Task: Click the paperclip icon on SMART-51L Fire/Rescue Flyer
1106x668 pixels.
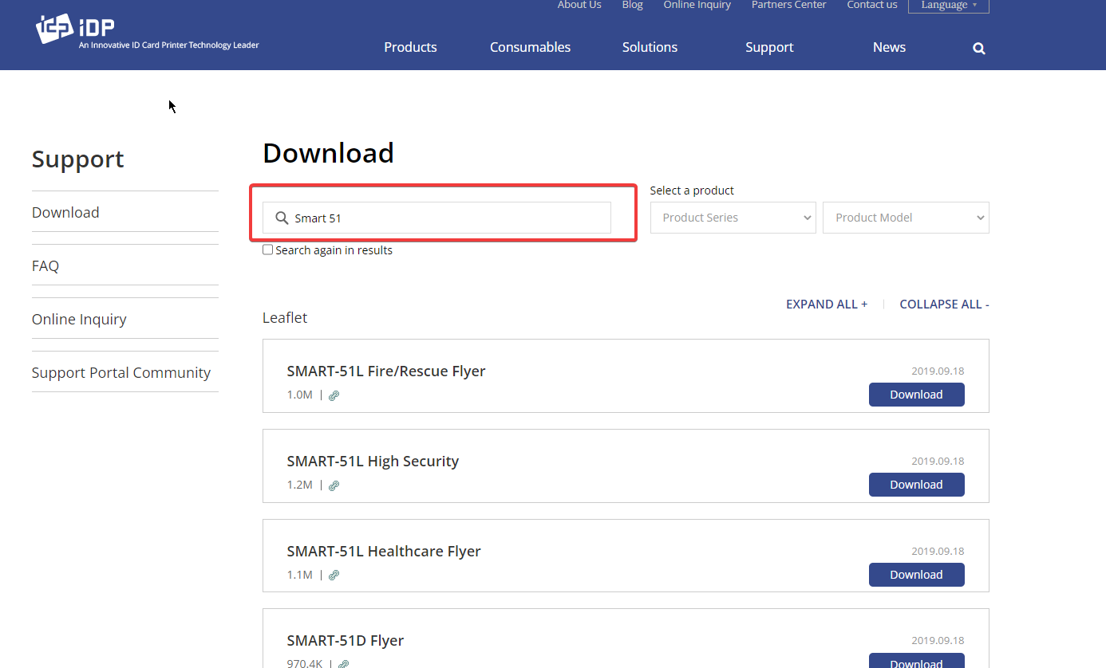Action: [334, 395]
